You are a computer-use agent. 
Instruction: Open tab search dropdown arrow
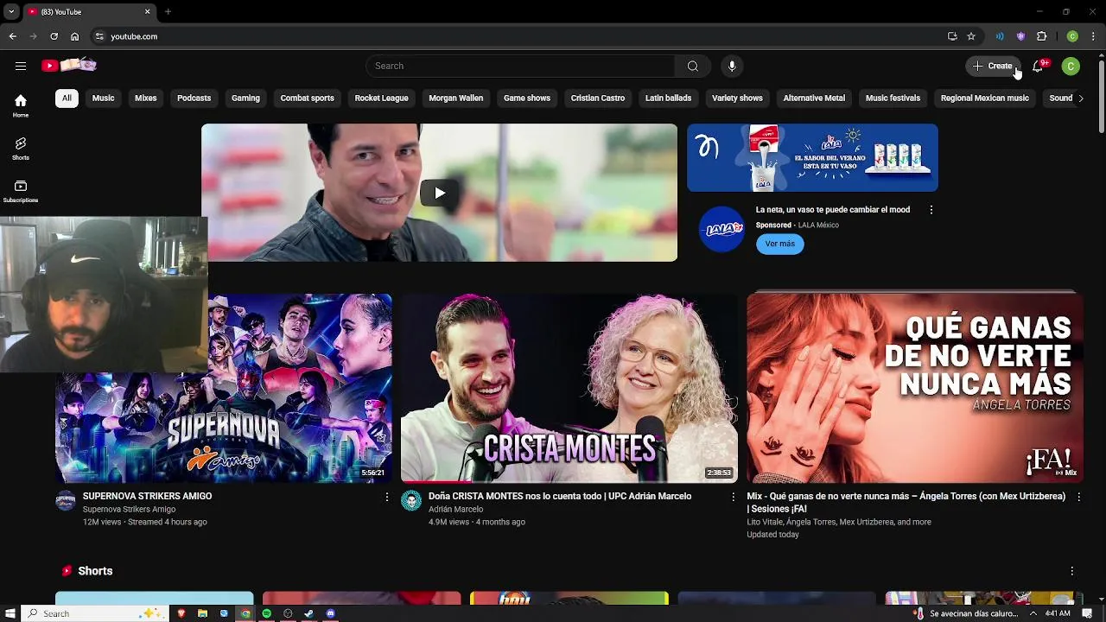11,12
